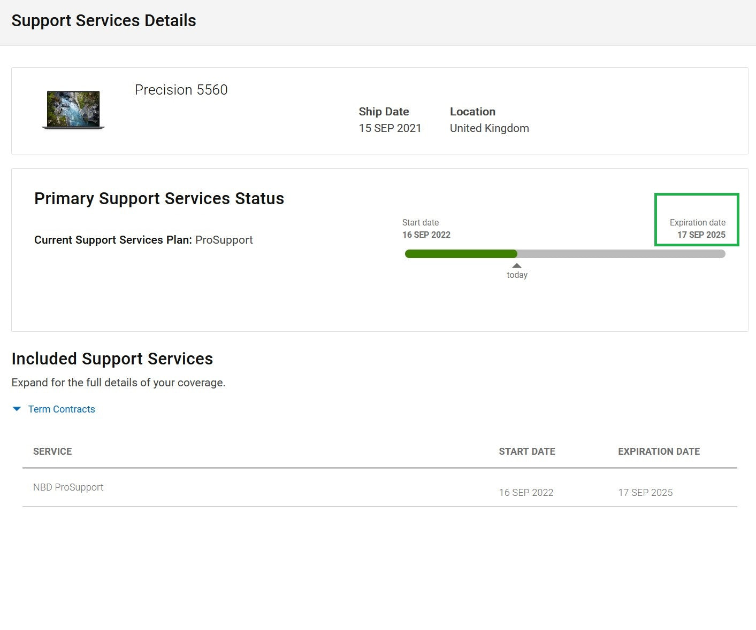Click the start date 16 SEP 2022 above the bar
Screen dimensions: 756x630
click(426, 235)
